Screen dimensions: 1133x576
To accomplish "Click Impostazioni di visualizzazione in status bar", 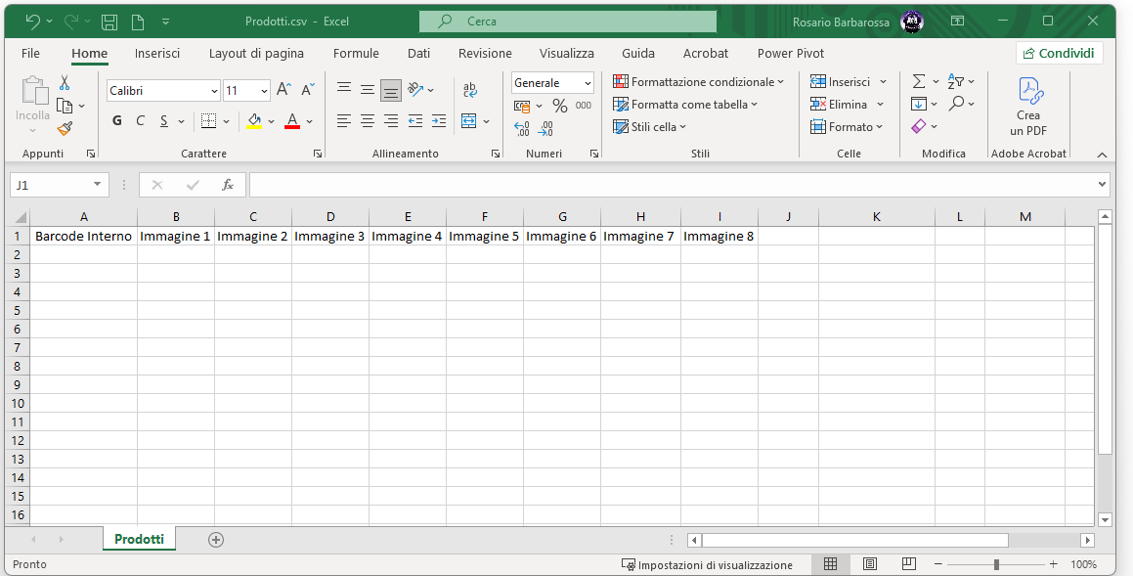I will [707, 564].
